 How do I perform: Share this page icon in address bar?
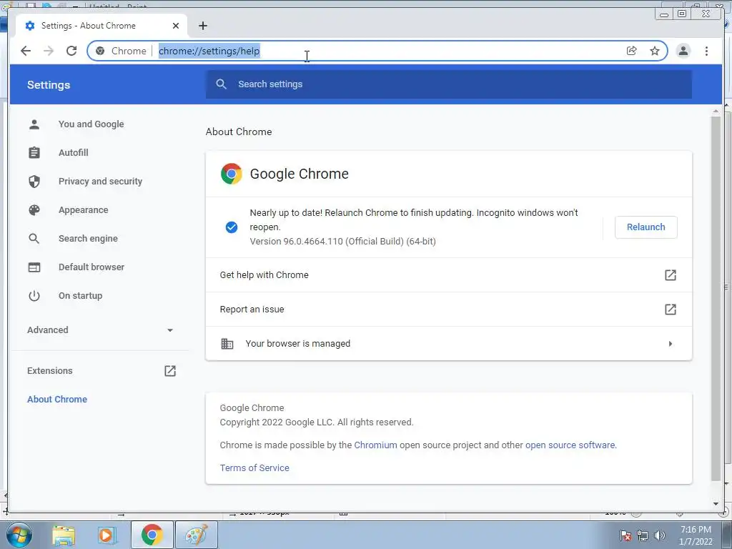[x=632, y=51]
